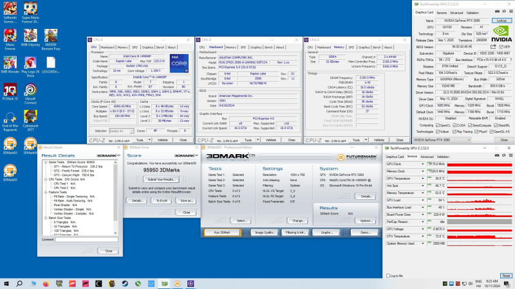Click hamburger menu icon in GPU-Z Sensors window

pos(511,155)
